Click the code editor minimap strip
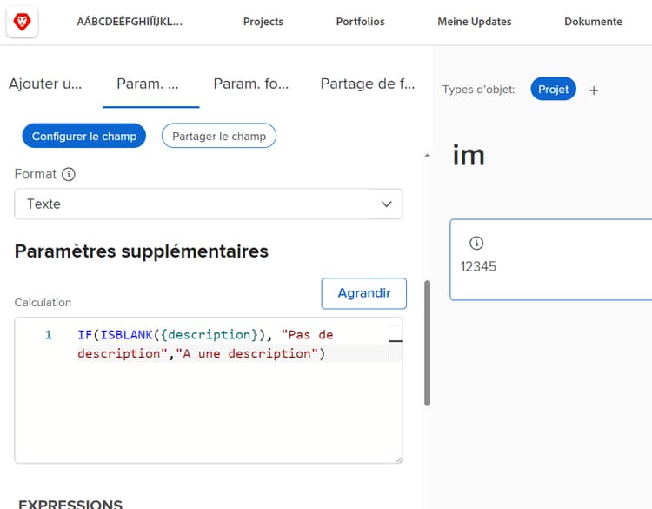Image resolution: width=652 pixels, height=509 pixels. [x=396, y=390]
